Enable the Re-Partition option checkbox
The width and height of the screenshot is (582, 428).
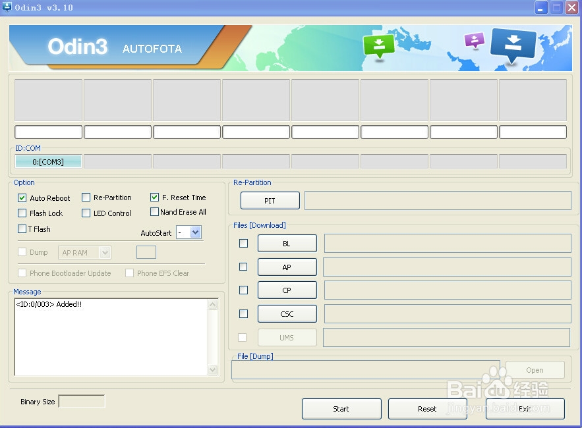point(86,198)
